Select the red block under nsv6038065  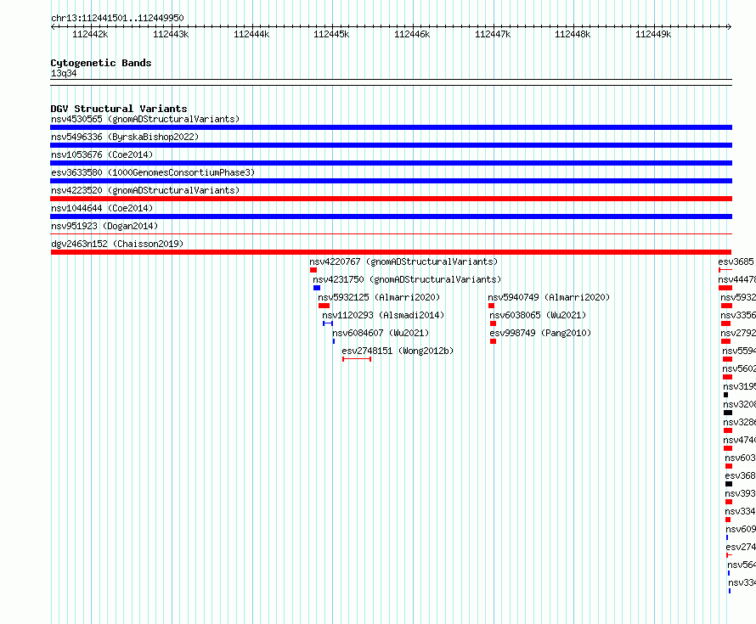(493, 323)
